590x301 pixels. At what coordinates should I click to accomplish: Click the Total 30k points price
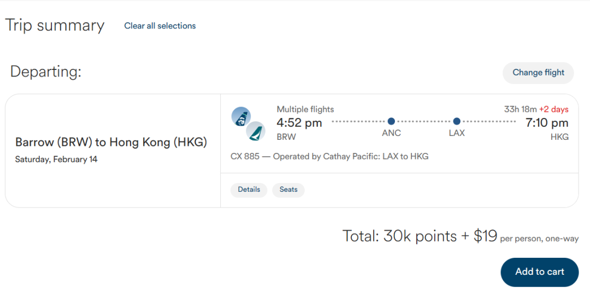(420, 236)
